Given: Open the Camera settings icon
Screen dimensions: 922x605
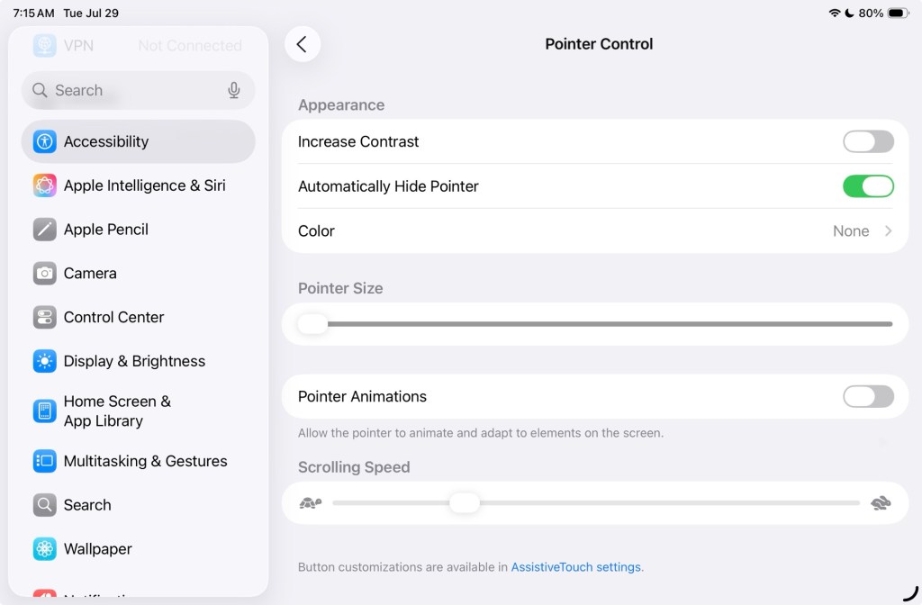Looking at the screenshot, I should tap(45, 273).
